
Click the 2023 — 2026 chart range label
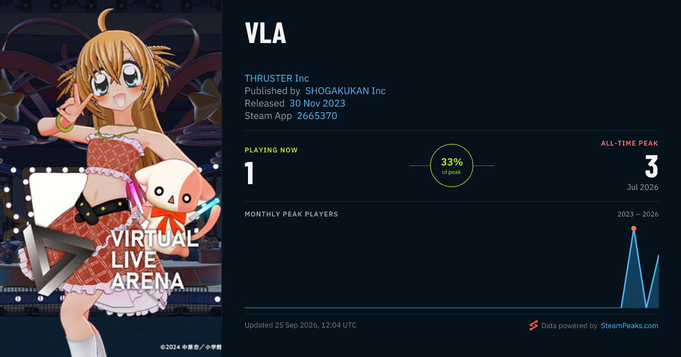(638, 214)
